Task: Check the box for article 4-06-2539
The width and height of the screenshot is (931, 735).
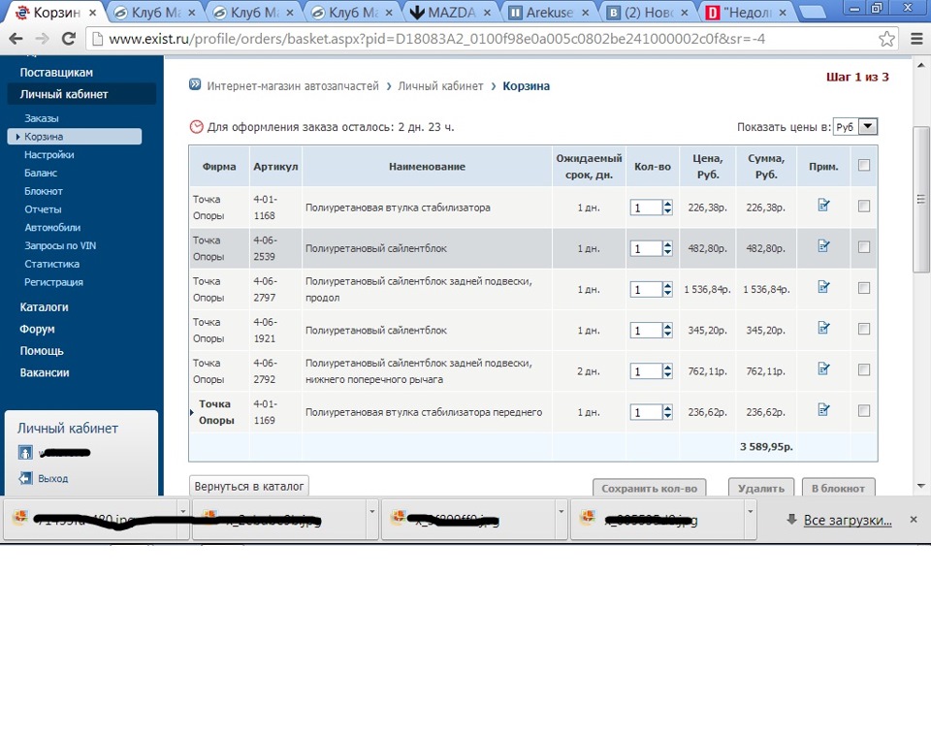Action: point(864,247)
